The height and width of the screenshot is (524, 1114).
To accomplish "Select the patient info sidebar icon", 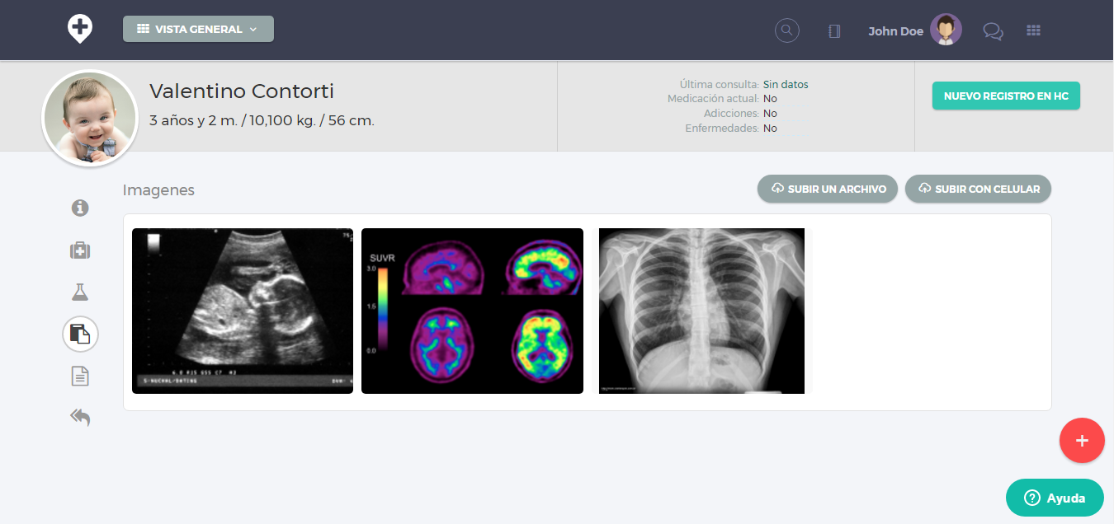I will point(80,208).
